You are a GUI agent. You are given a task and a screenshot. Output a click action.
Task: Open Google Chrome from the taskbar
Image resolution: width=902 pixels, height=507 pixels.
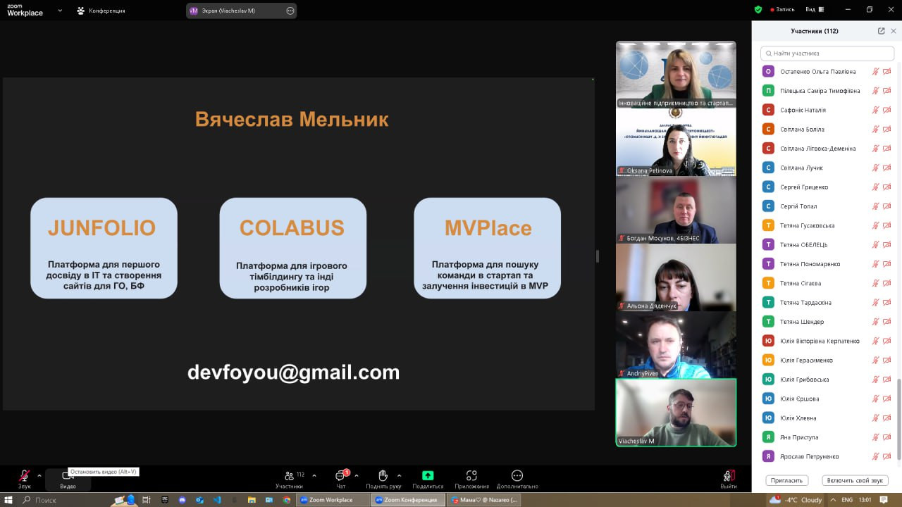tap(287, 500)
